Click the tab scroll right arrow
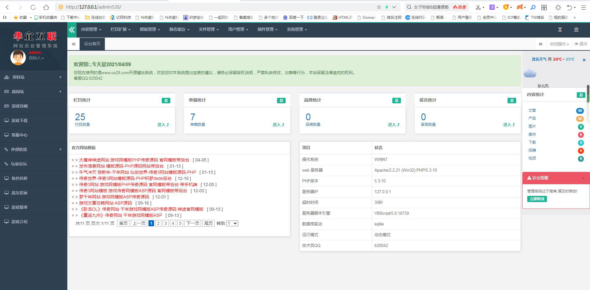 click(541, 44)
